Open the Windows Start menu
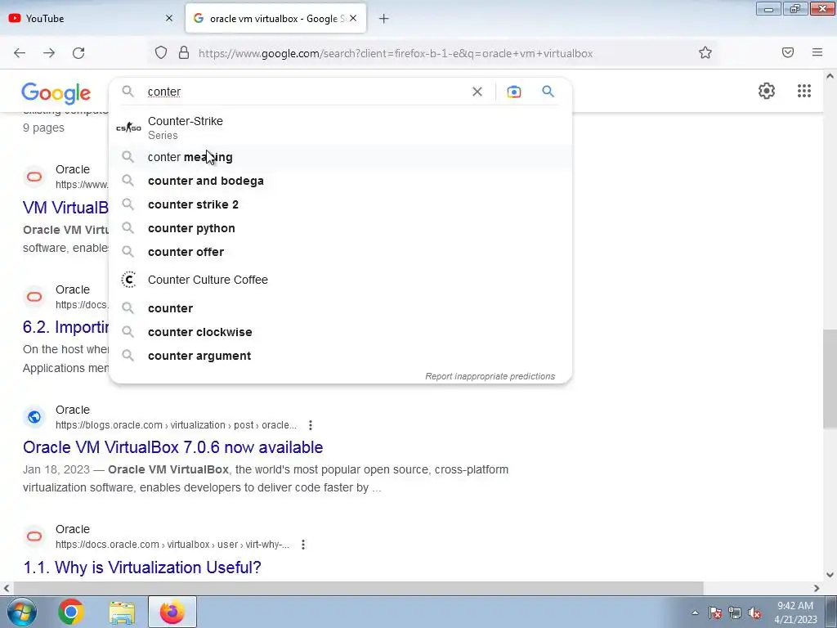This screenshot has width=837, height=628. click(x=21, y=612)
